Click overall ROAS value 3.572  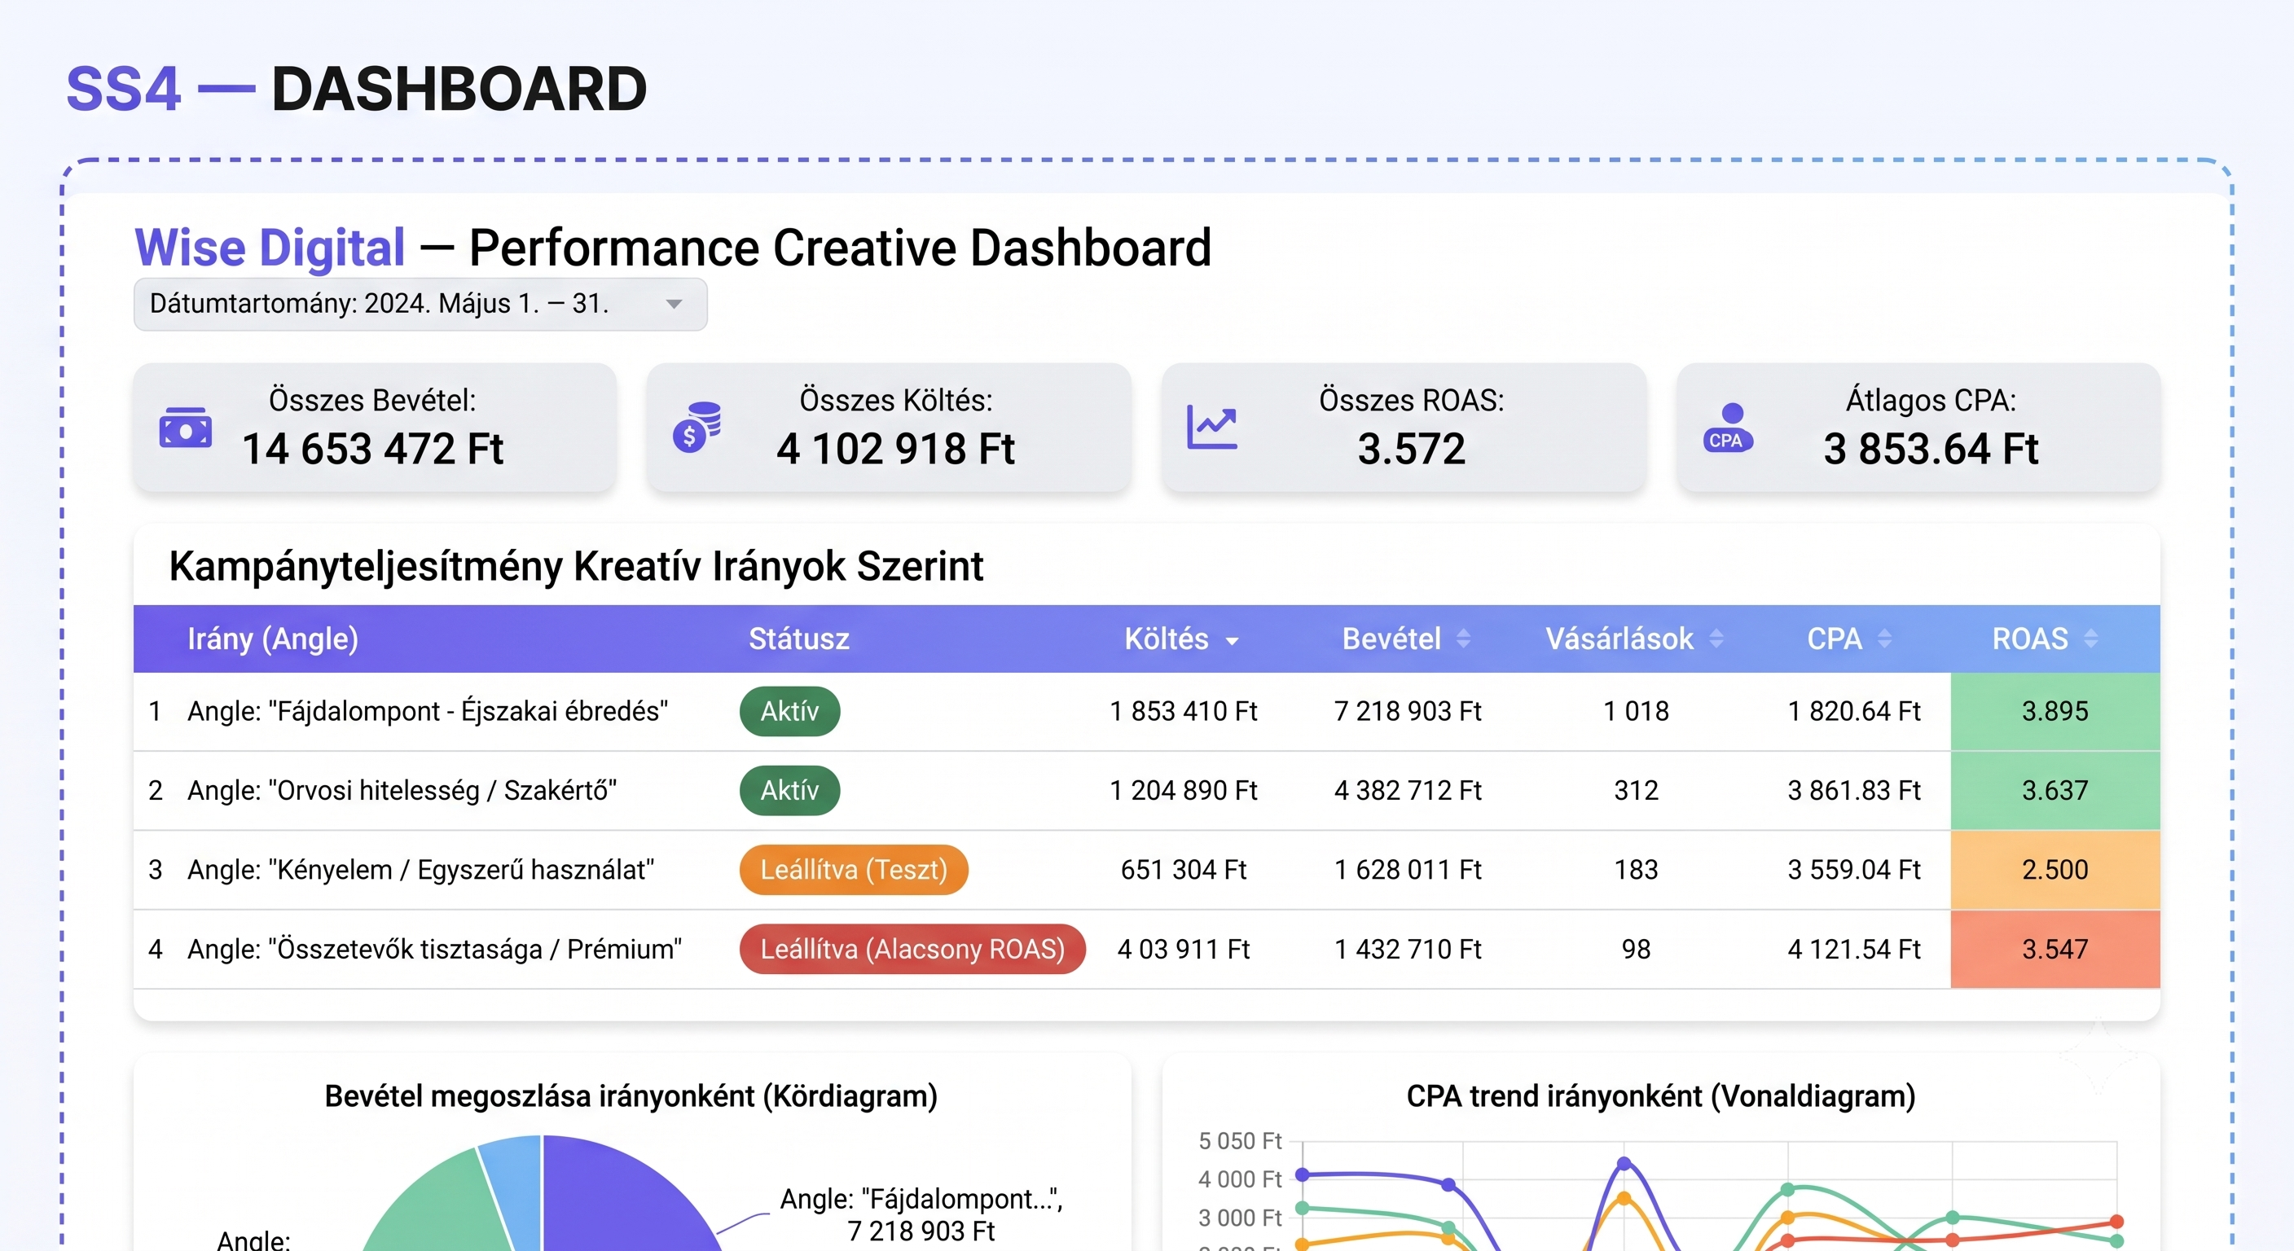pos(1412,449)
